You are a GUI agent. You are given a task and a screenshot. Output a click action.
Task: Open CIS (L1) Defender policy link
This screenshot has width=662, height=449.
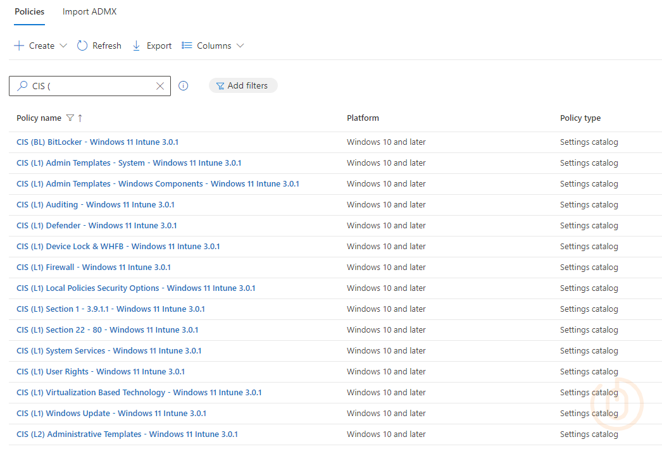97,226
